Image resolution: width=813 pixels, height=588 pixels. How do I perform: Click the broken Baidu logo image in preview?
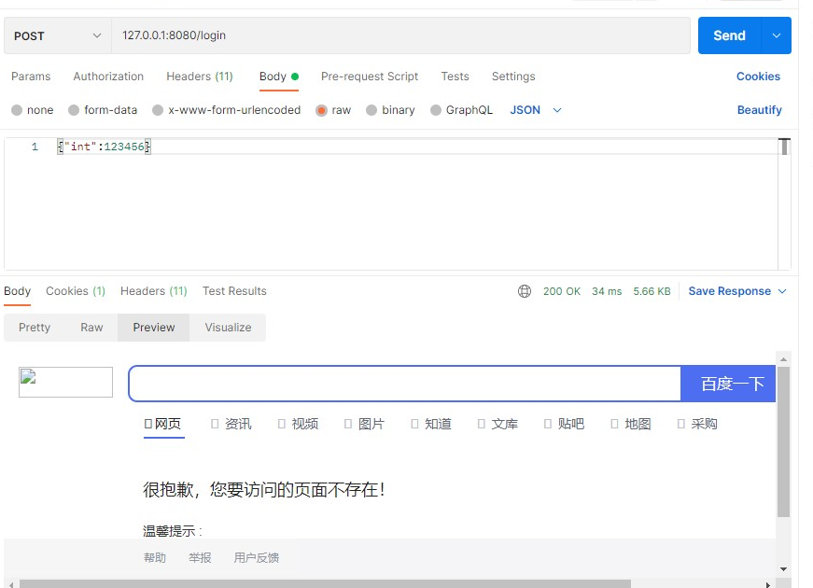(x=66, y=382)
